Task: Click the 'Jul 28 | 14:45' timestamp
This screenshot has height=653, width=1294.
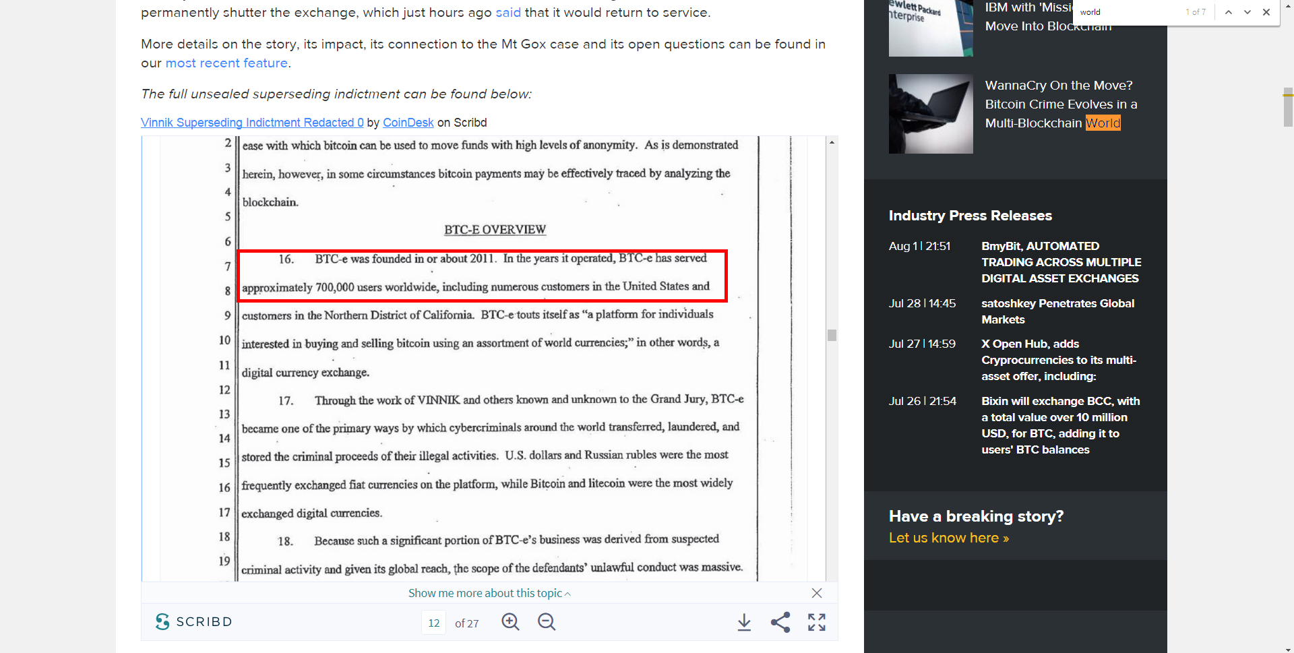Action: point(922,303)
